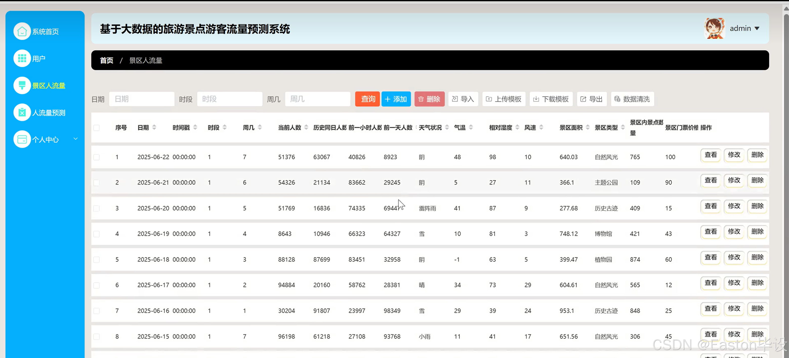Viewport: 789px width, 358px height.
Task: Open the 个人中心 menu item
Action: [x=45, y=140]
